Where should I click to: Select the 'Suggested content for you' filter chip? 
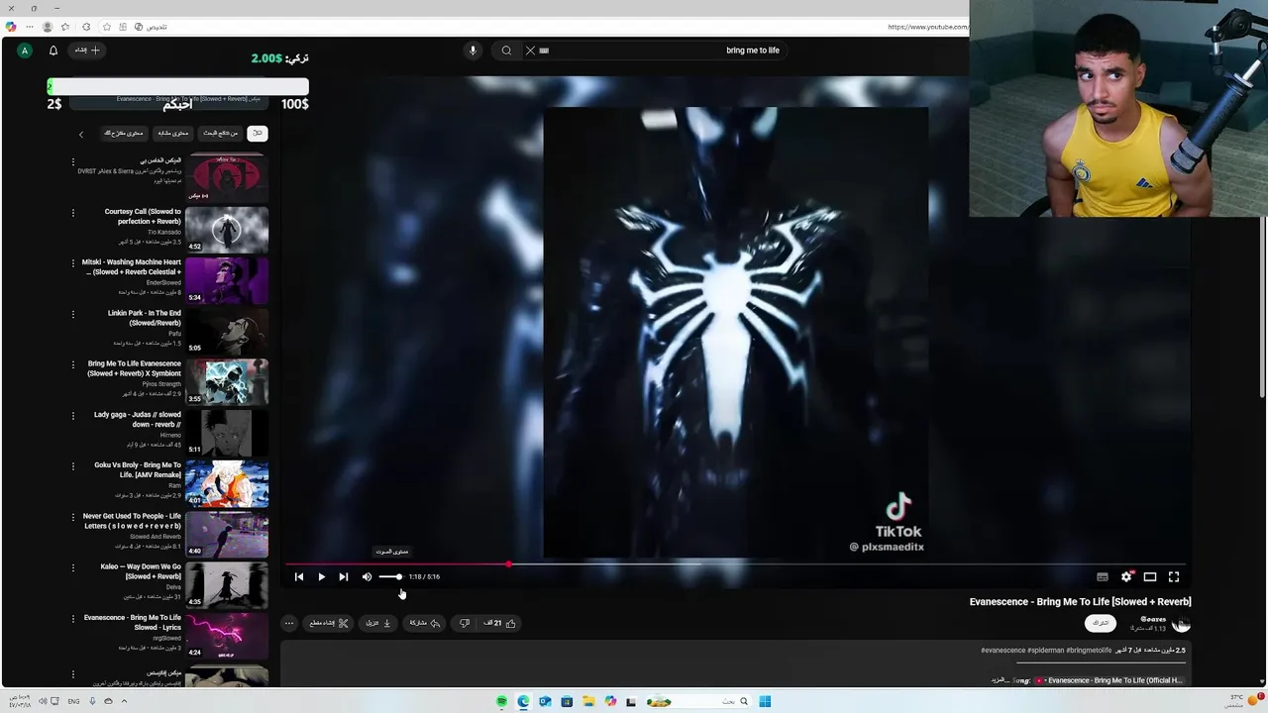pos(124,133)
